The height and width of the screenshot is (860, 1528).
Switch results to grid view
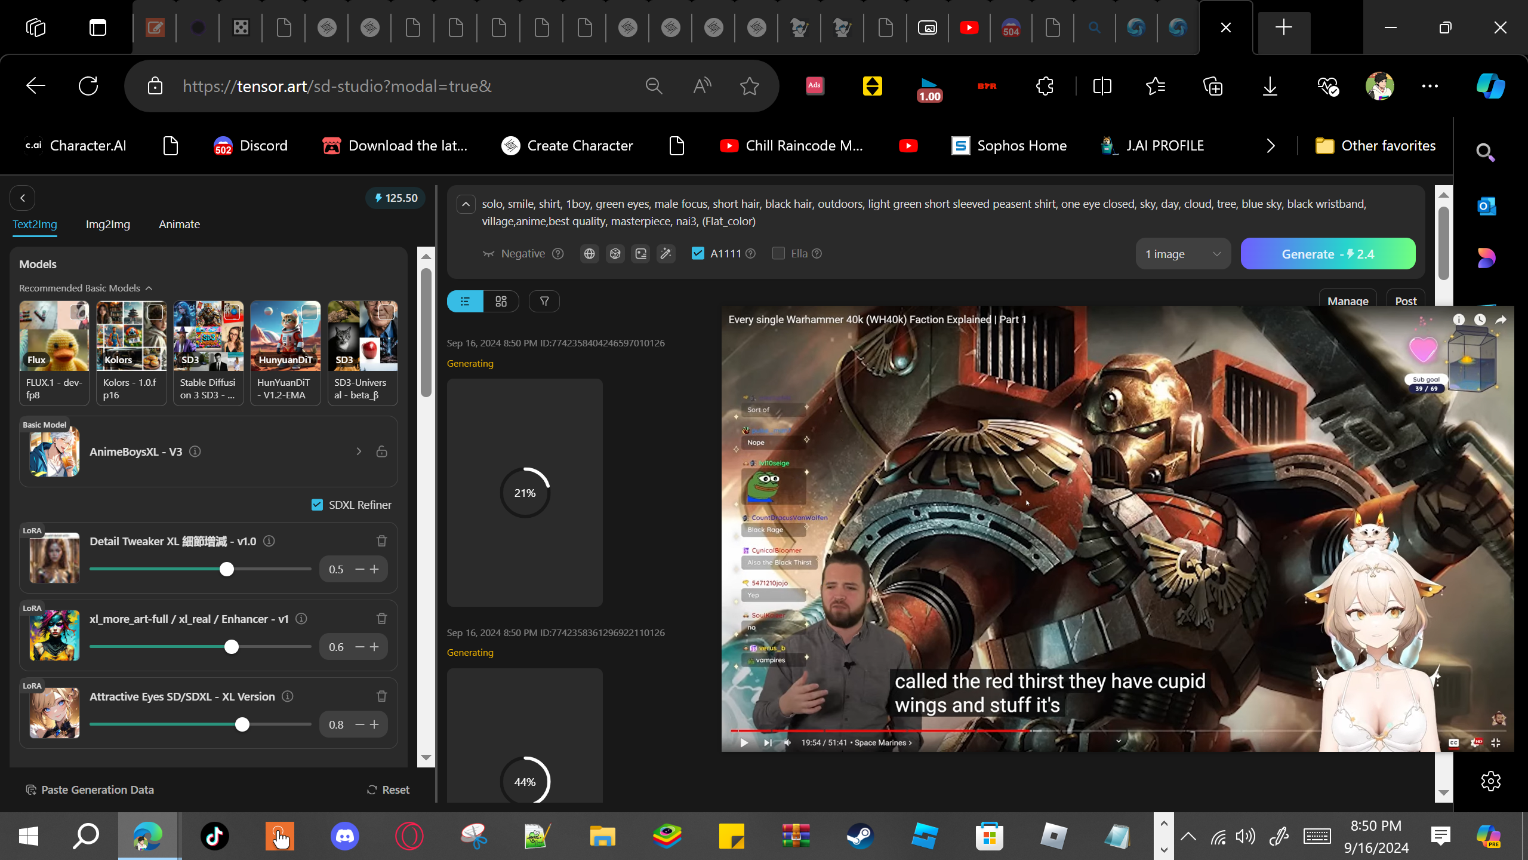pos(501,302)
